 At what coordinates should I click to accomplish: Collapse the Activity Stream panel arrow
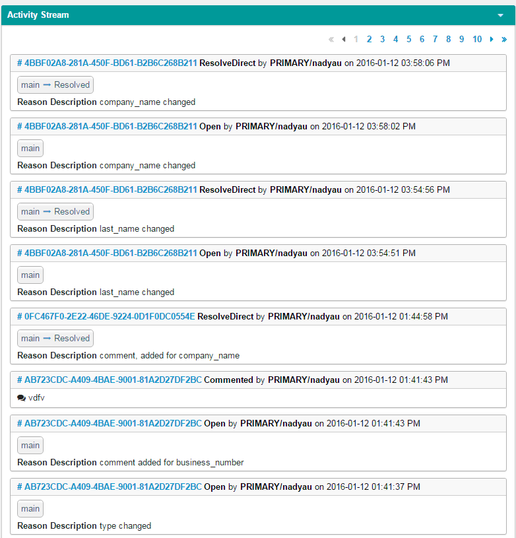click(501, 15)
